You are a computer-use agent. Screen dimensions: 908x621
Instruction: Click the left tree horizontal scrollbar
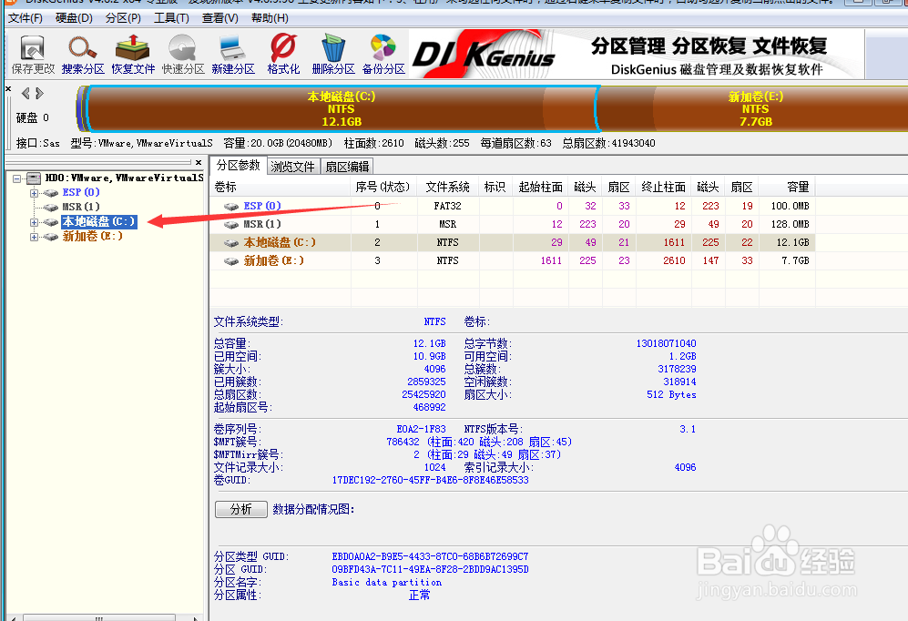(99, 617)
